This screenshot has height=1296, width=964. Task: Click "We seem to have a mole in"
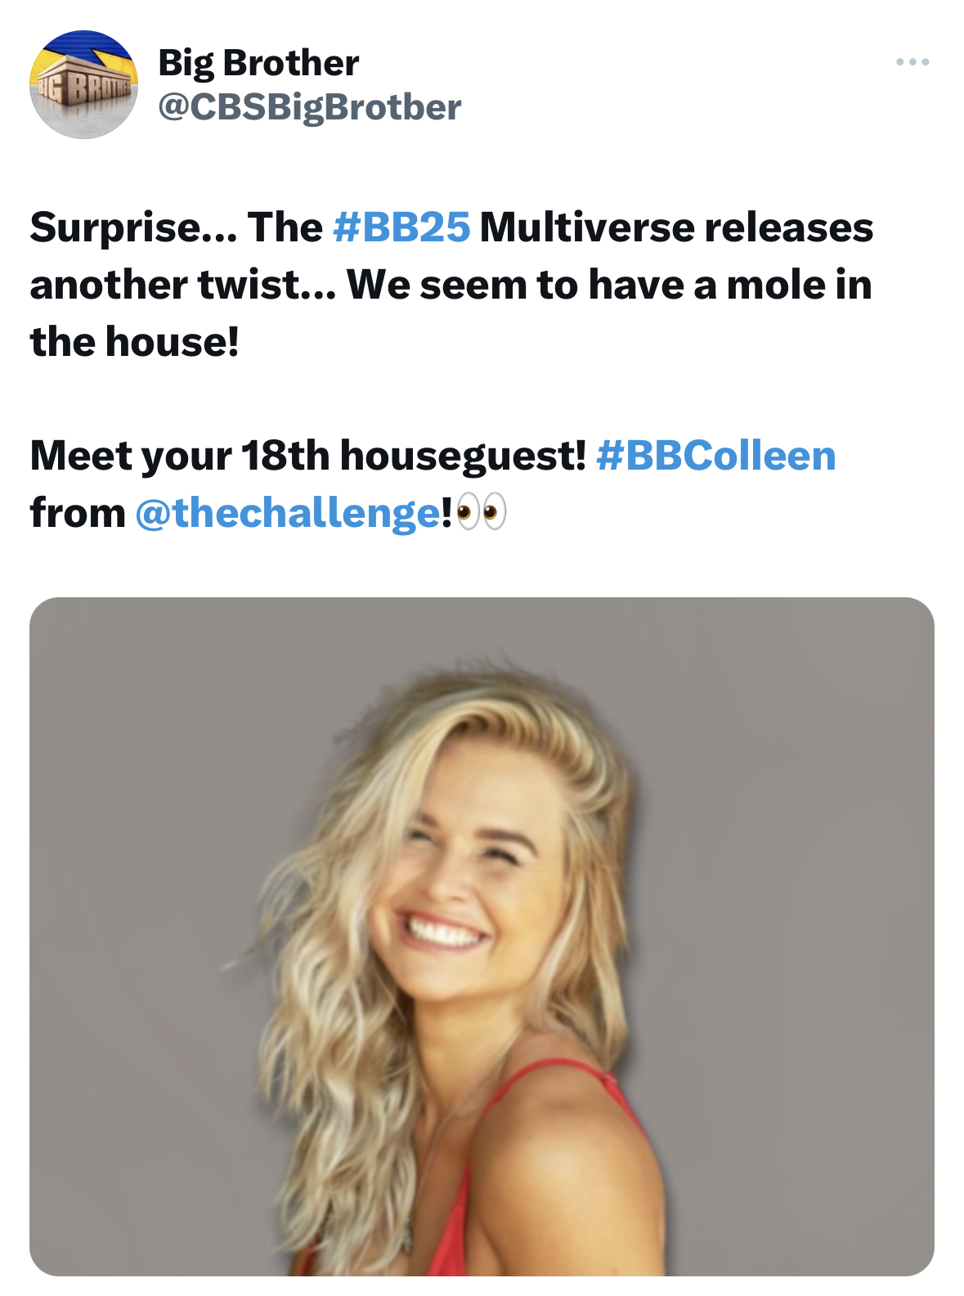coord(610,284)
